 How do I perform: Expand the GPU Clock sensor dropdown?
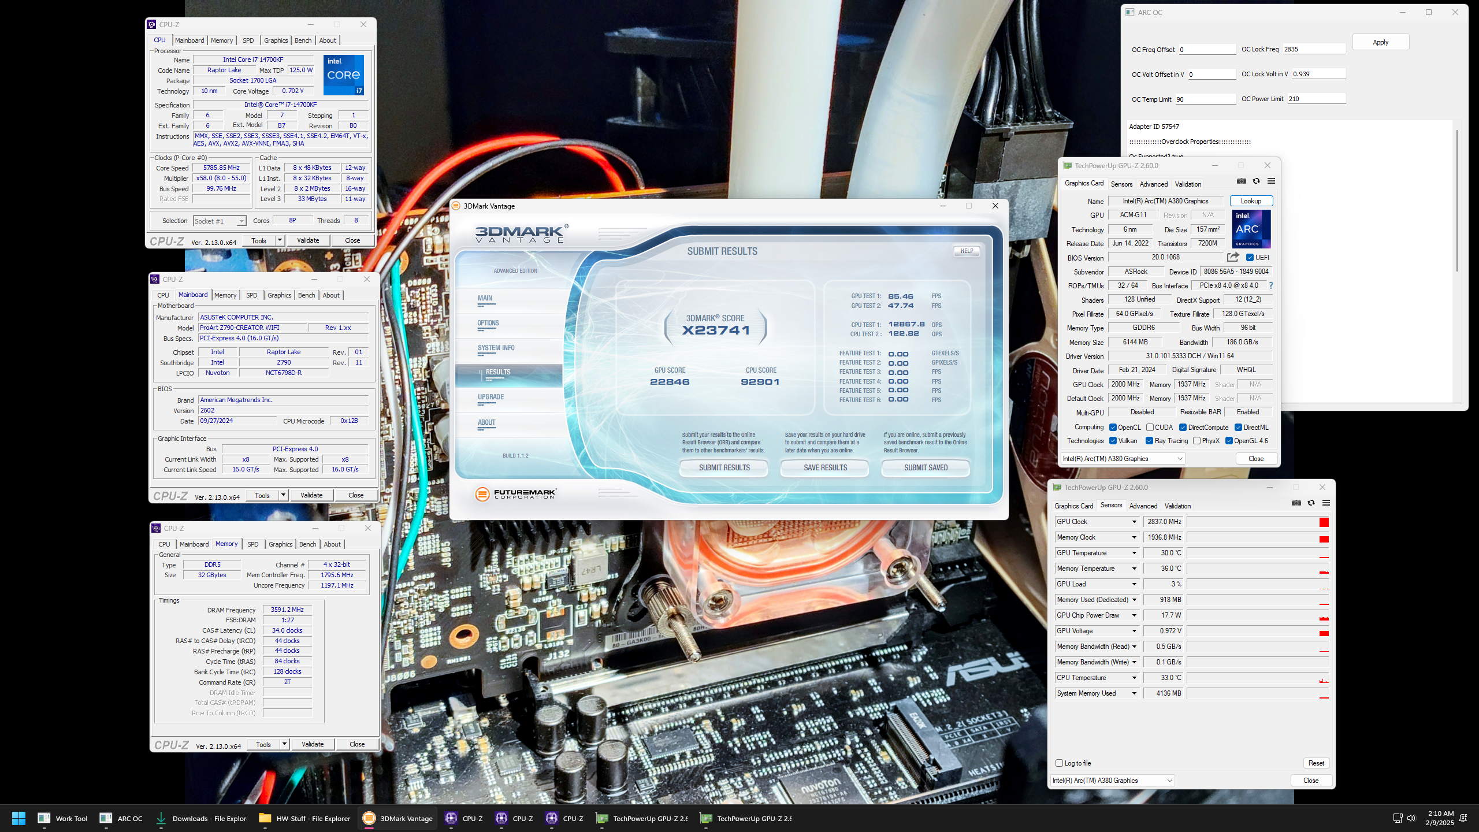click(1134, 522)
